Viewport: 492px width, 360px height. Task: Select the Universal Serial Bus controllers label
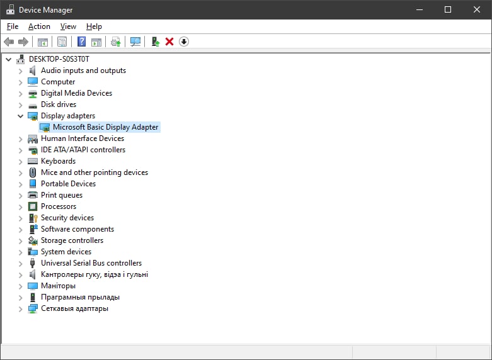91,263
